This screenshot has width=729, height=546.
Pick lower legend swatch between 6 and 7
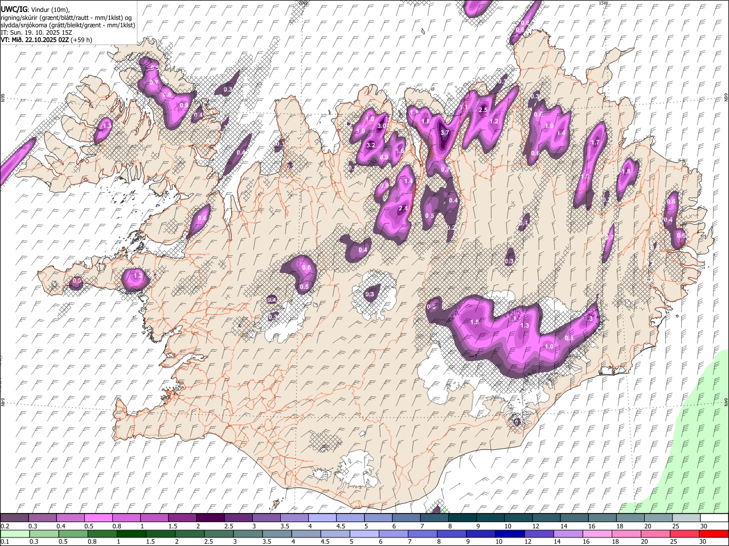point(393,534)
